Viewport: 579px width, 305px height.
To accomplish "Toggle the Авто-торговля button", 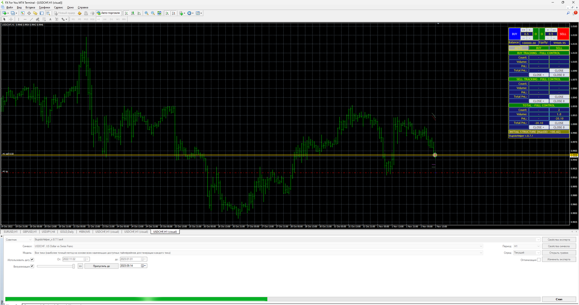I will [x=108, y=13].
